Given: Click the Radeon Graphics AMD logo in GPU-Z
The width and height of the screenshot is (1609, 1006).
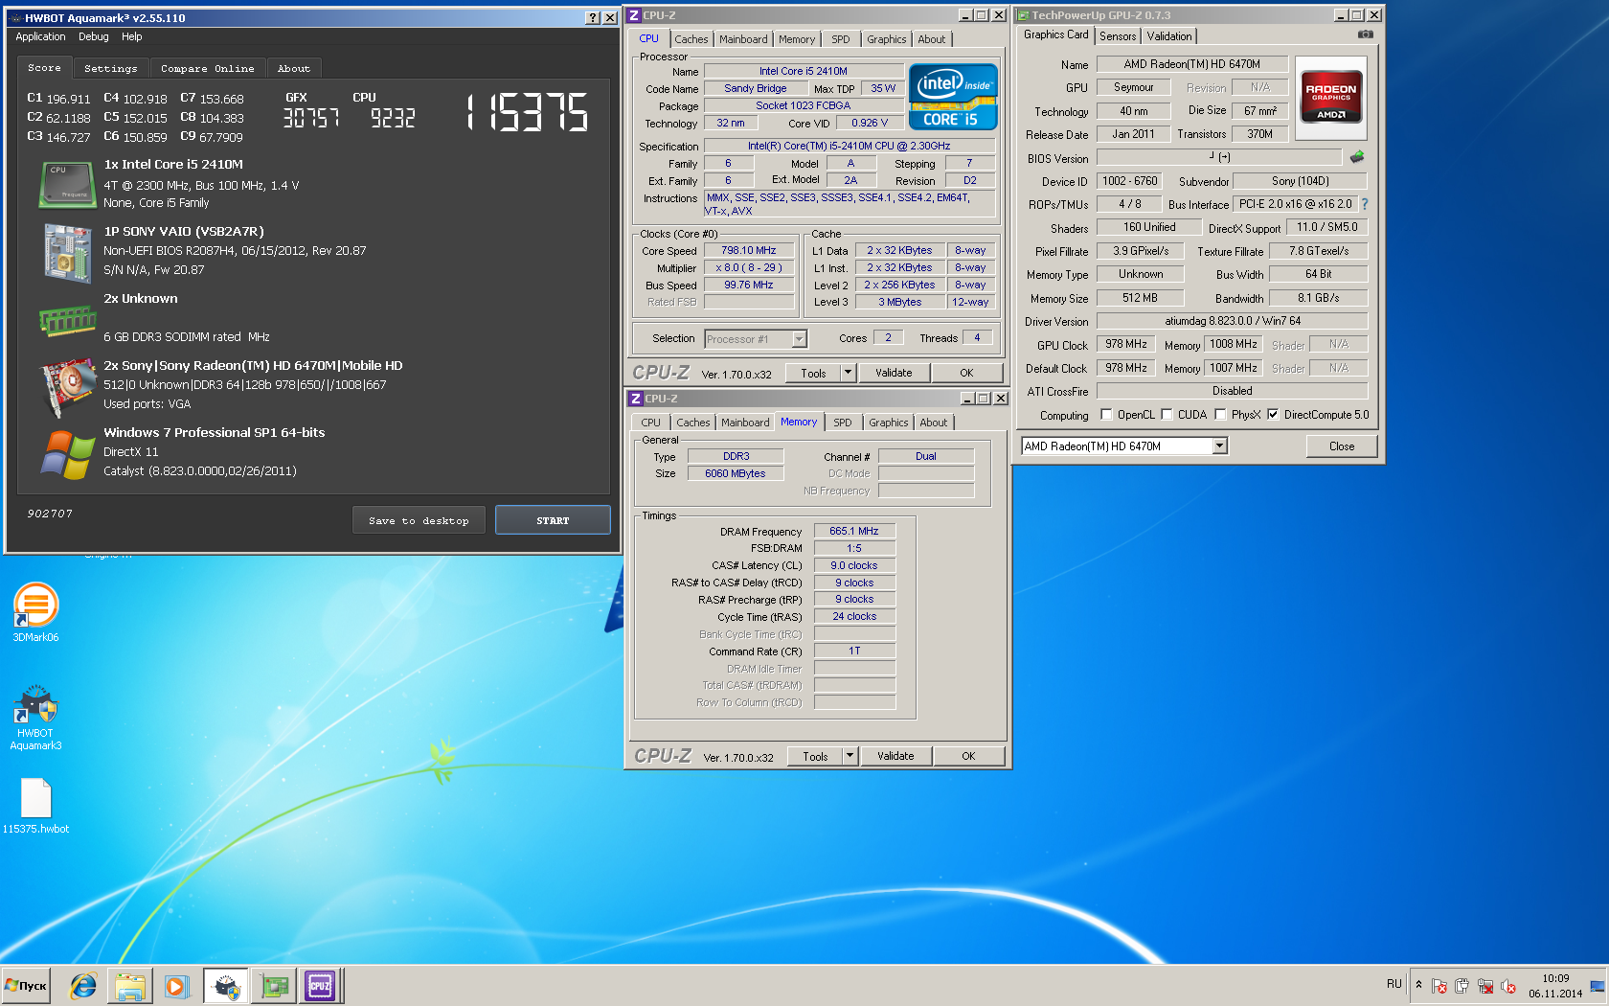Looking at the screenshot, I should point(1331,97).
